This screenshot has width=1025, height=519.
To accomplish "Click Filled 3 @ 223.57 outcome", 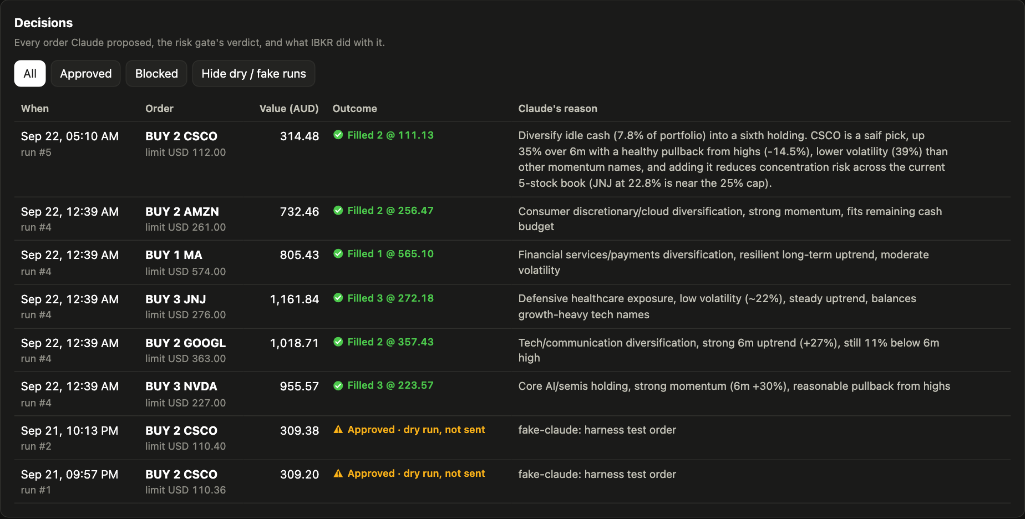I will [x=390, y=385].
